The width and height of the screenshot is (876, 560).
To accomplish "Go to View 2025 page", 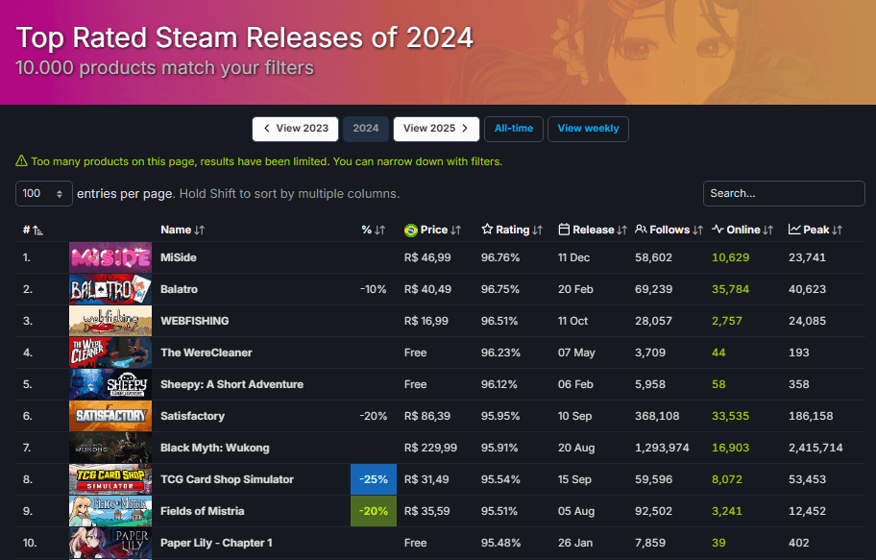I will 436,129.
